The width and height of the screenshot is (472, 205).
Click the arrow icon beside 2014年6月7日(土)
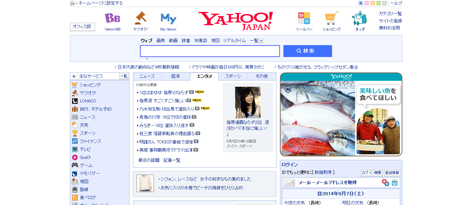[319, 193]
